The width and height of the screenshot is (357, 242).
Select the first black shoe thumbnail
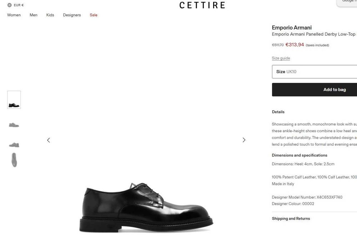14,100
